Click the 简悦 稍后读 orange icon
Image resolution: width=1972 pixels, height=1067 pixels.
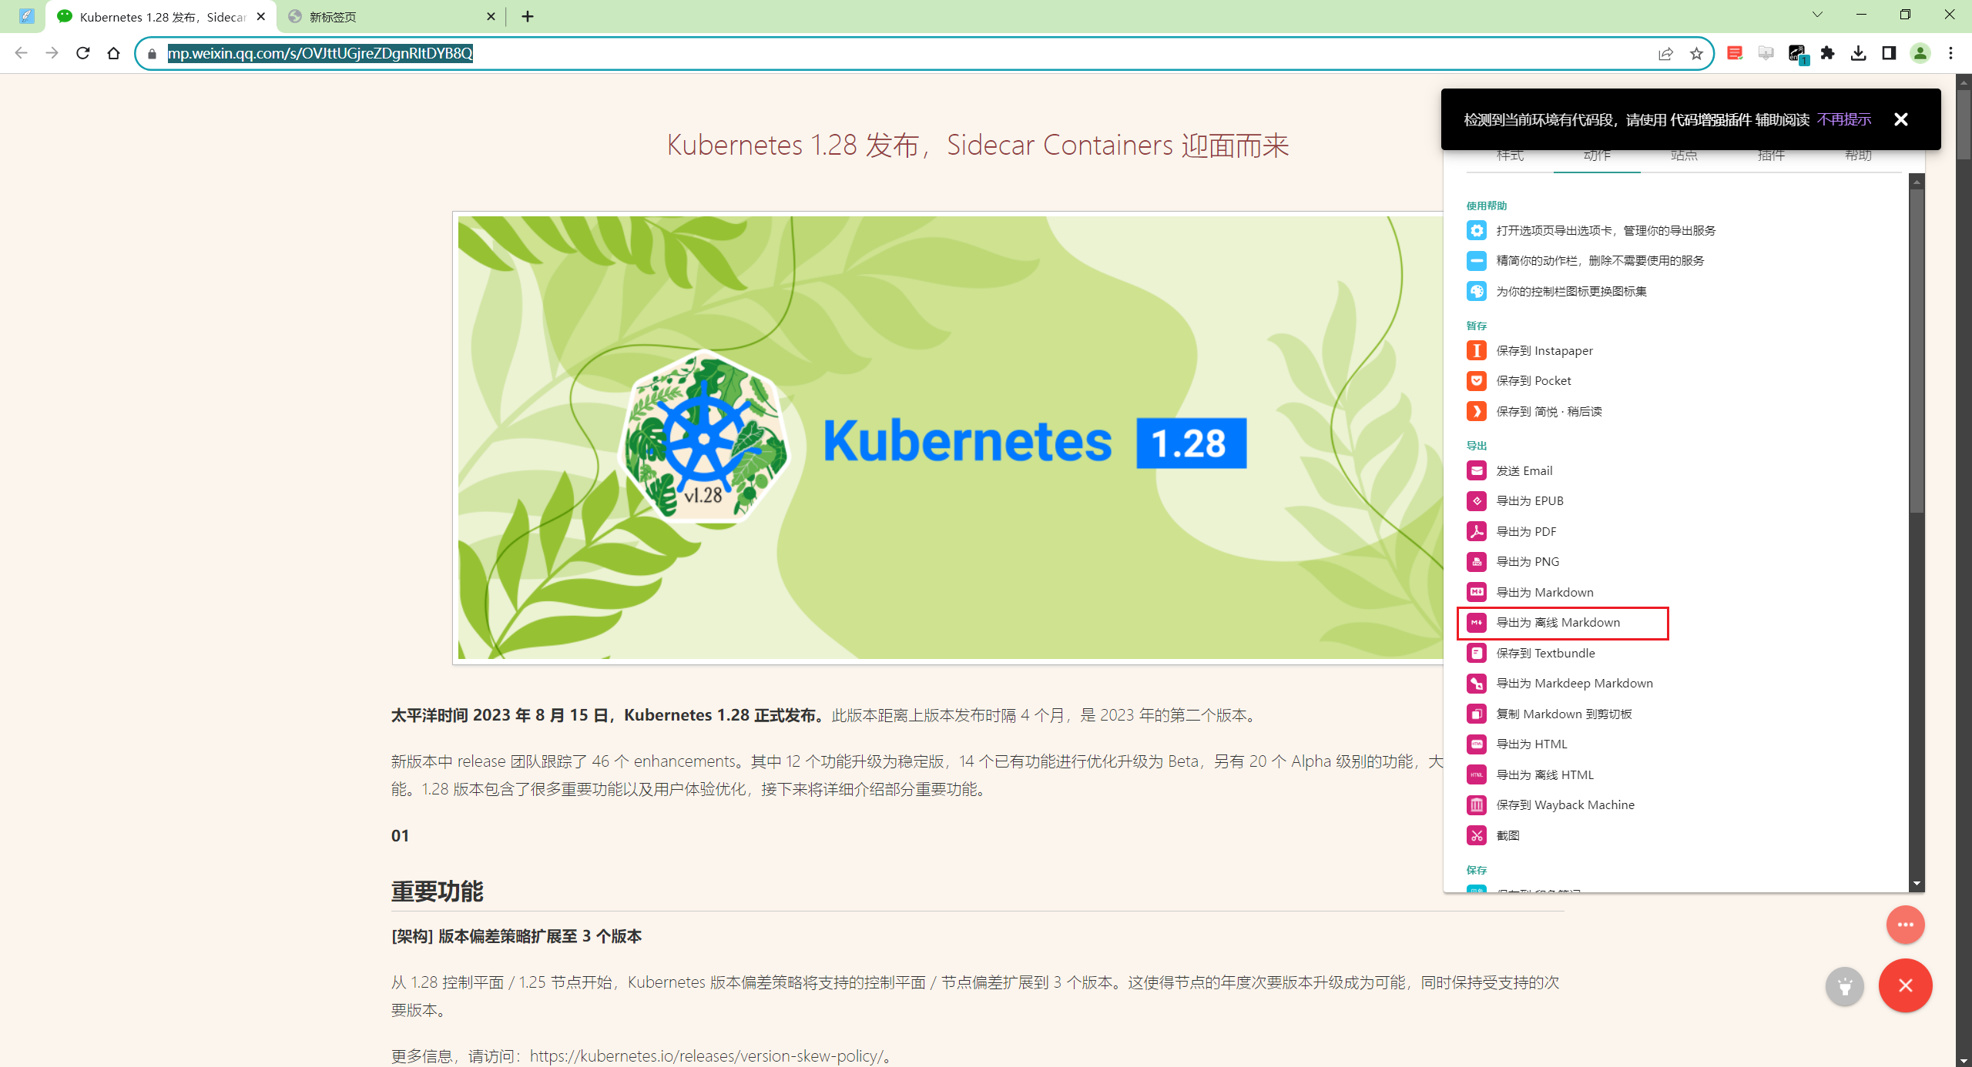pos(1476,411)
